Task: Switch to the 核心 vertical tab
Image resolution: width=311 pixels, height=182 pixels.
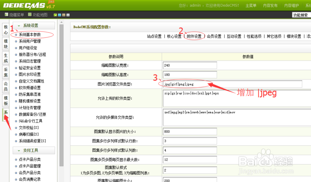Action: tap(6, 30)
